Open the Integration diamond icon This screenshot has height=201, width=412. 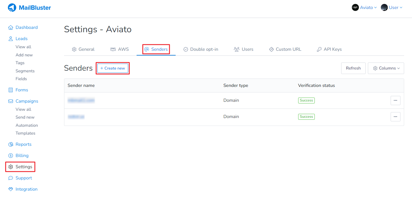11,189
